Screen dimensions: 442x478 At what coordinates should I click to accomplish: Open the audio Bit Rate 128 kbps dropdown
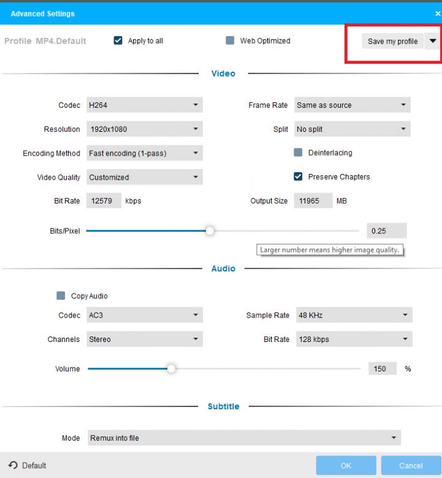[x=354, y=339]
